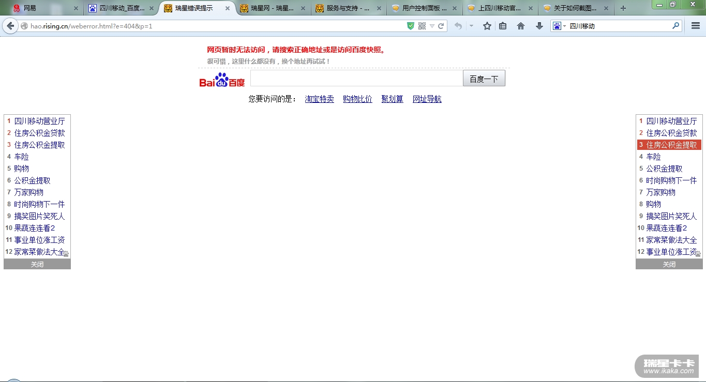The height and width of the screenshot is (382, 706).
Task: Open the 购物比价 link
Action: point(357,99)
